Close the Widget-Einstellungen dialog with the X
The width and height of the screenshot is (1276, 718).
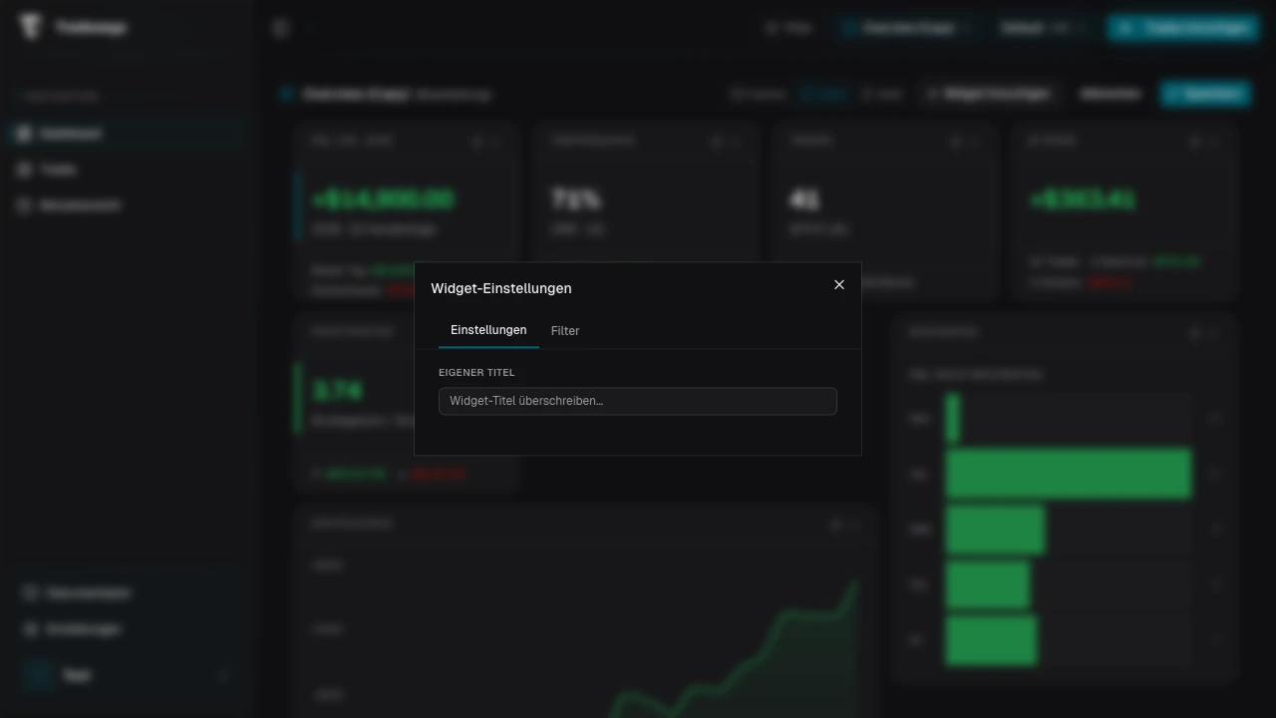tap(839, 285)
